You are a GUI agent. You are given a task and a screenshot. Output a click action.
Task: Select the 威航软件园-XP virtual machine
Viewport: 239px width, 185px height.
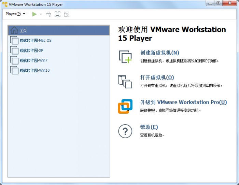tap(59, 50)
